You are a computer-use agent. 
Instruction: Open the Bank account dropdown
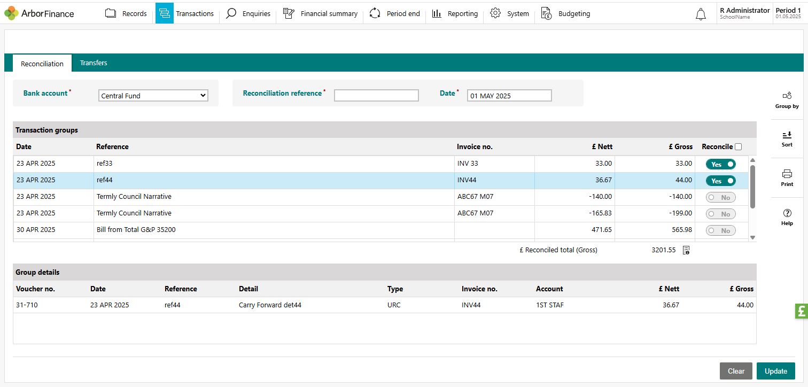tap(153, 96)
